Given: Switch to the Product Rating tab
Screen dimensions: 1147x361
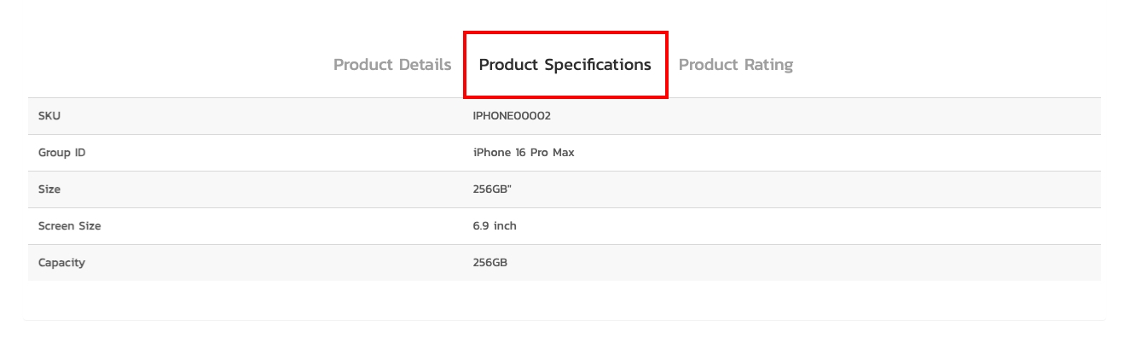Looking at the screenshot, I should (x=735, y=65).
